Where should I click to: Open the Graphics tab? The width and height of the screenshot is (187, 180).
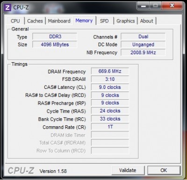(x=126, y=21)
